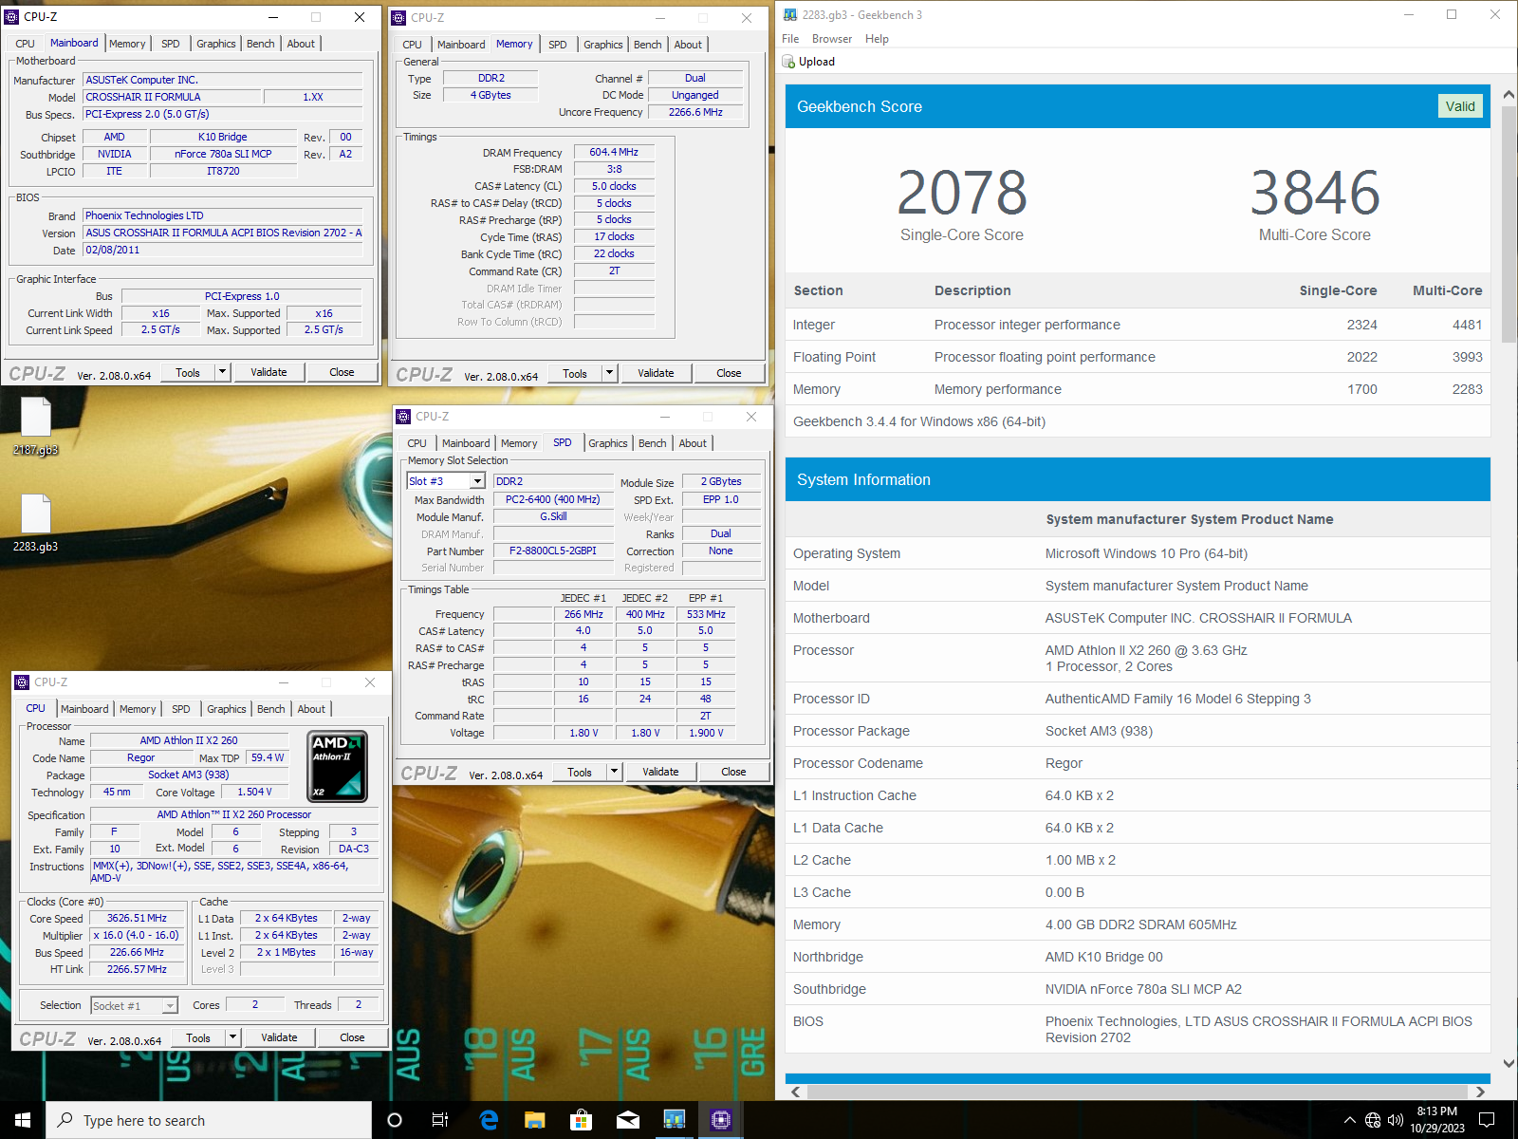Open the About tab in CPU window
Image resolution: width=1518 pixels, height=1139 pixels.
[x=311, y=709]
